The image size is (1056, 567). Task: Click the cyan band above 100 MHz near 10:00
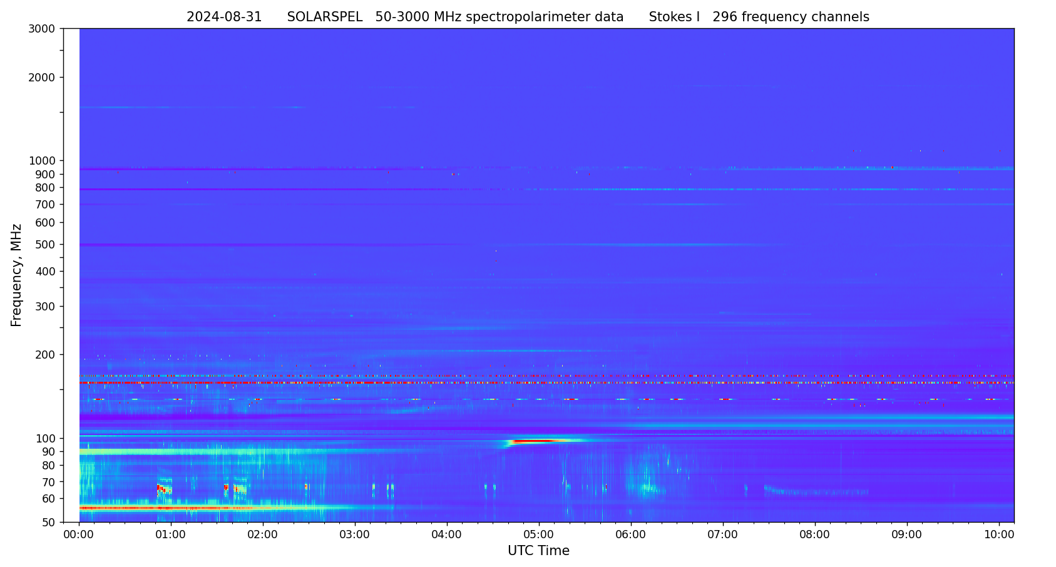pos(989,417)
